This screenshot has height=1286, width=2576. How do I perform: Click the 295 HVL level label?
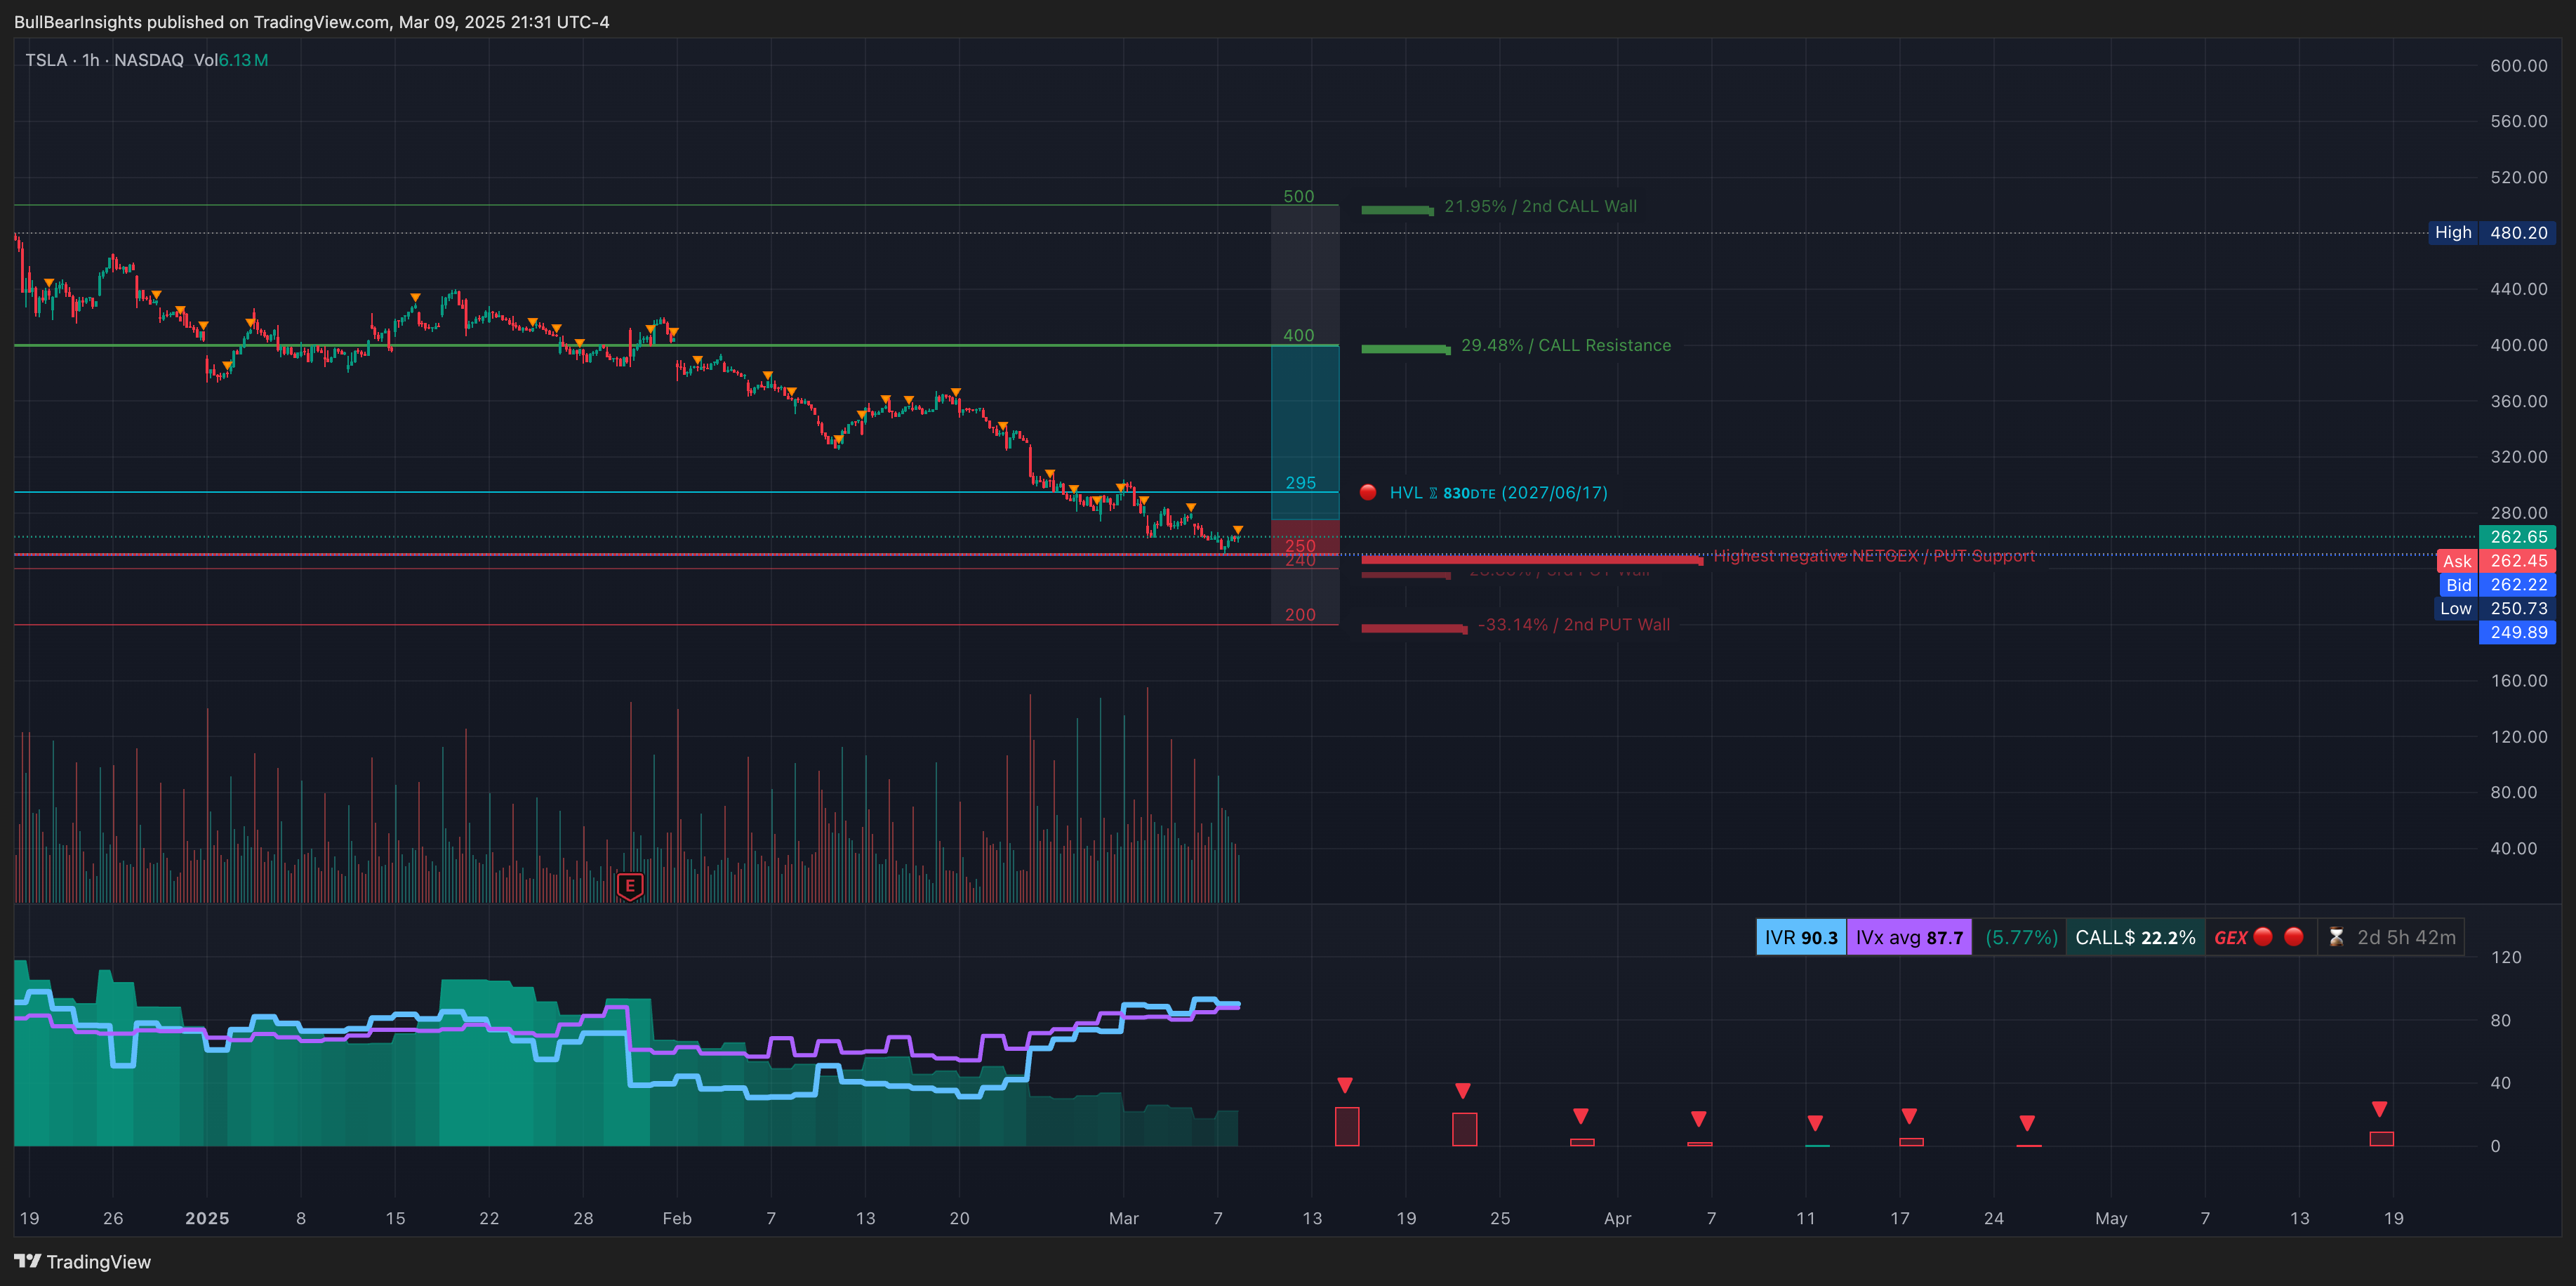(x=1300, y=482)
